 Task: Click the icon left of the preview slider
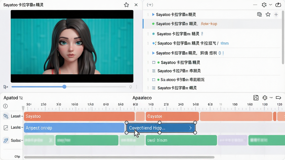[6, 87]
